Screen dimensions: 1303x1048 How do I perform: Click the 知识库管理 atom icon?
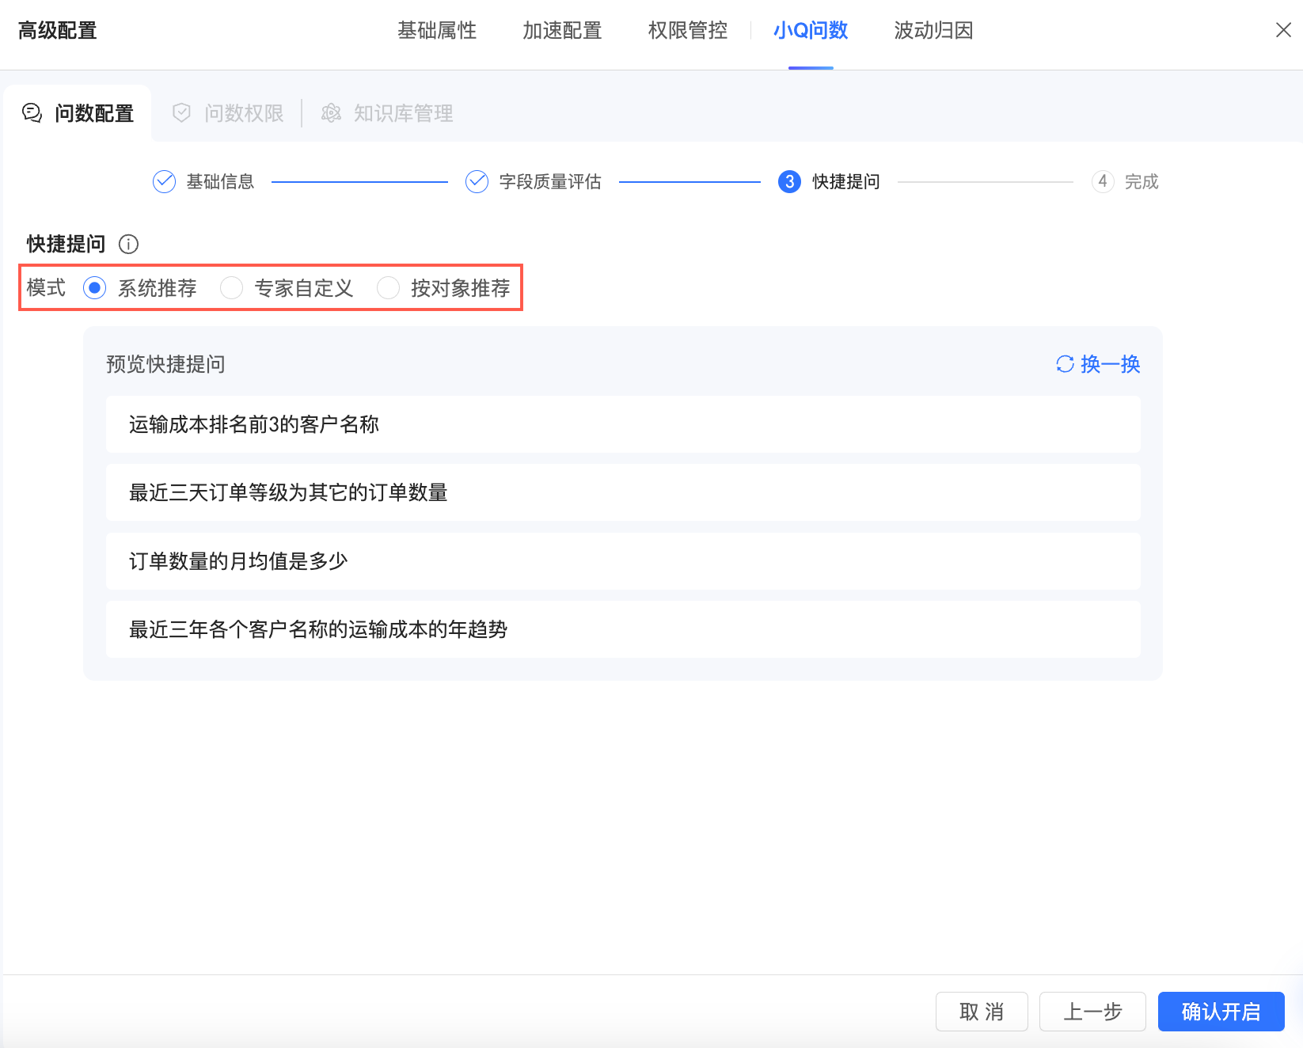331,113
